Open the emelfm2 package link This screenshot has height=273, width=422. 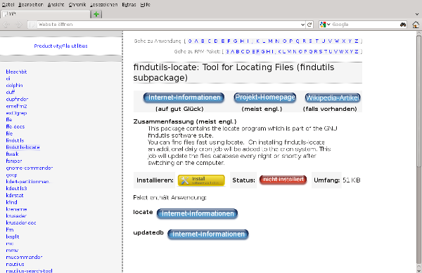16,106
